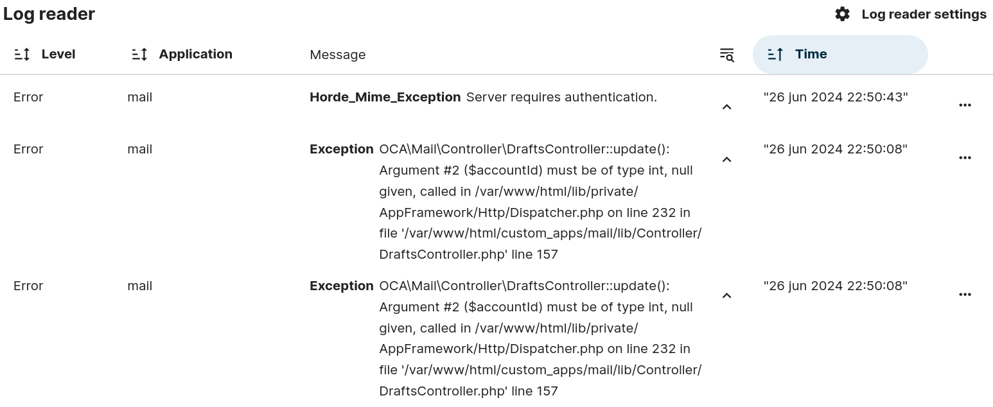Open actions menu for Horde_Mime_Exception entry

[x=965, y=105]
